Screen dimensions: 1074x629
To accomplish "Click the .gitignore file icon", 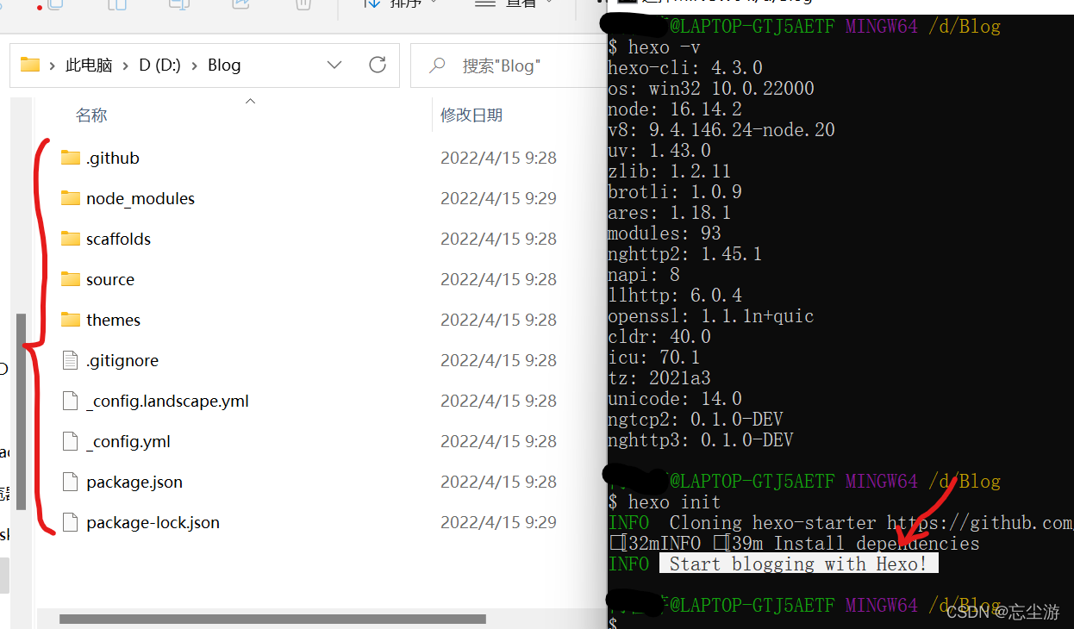I will (x=71, y=360).
